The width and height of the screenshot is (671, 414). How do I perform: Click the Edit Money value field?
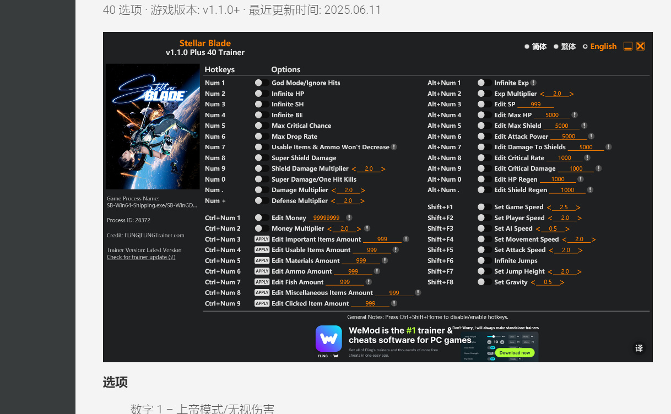pyautogui.click(x=326, y=218)
